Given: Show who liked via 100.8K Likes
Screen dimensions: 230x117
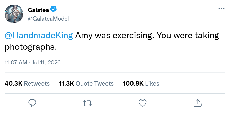Looking at the screenshot, I should click(141, 83).
